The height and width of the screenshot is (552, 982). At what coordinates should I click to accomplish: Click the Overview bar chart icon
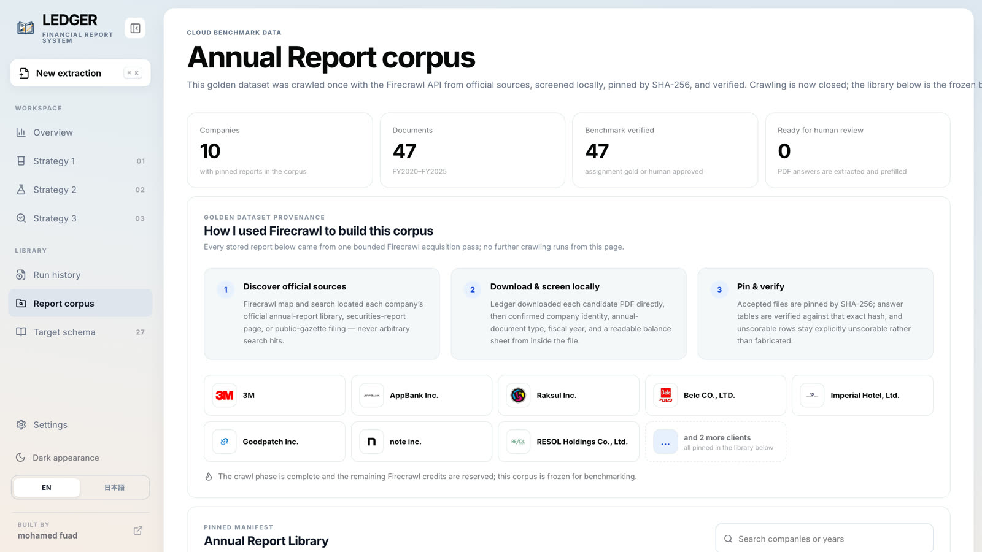(x=21, y=132)
